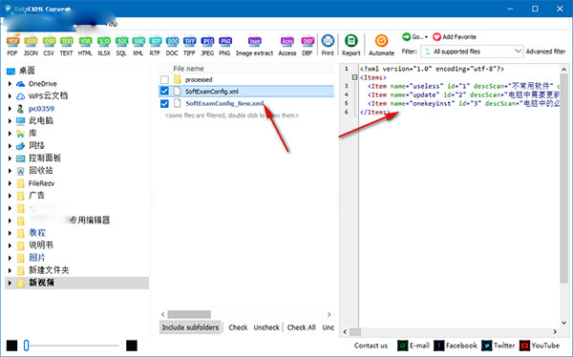Click Contact us link
Viewport: 573px width, 357px height.
(371, 346)
